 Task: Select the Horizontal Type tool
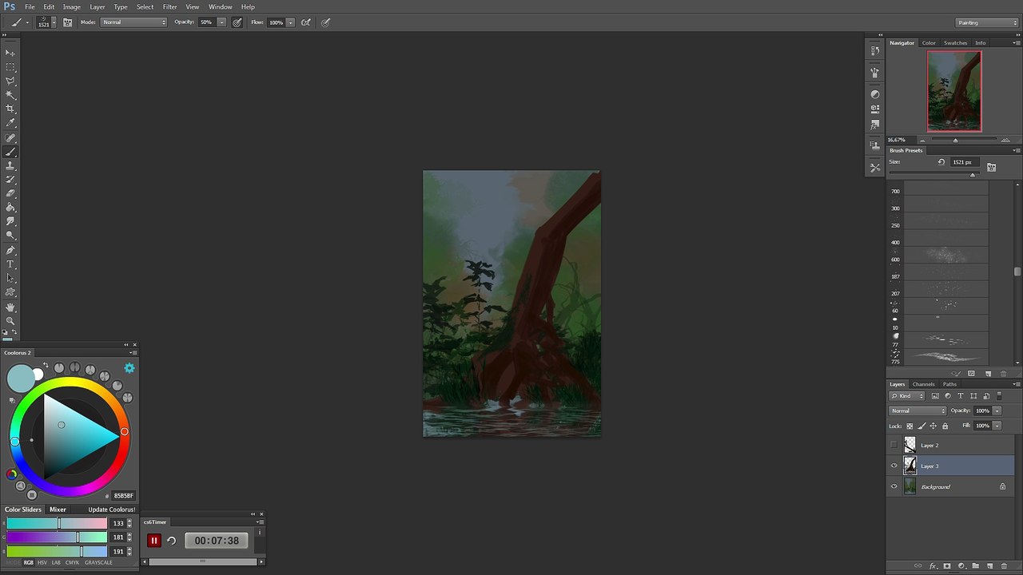[x=10, y=264]
